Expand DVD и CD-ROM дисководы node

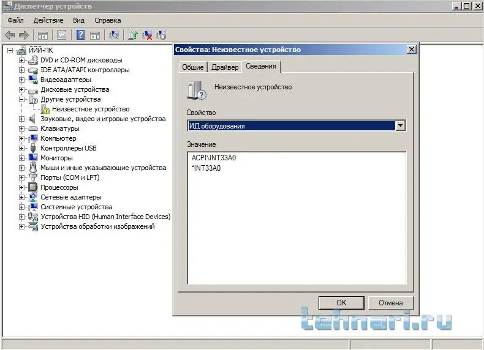(21, 60)
